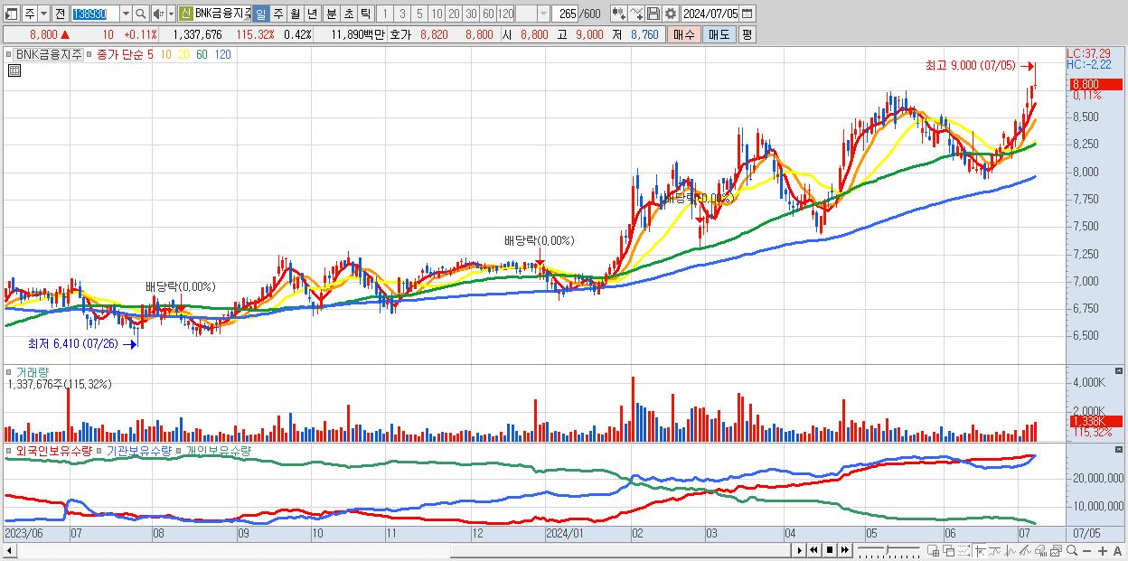
Task: Click the 매수 buy button
Action: 684,34
